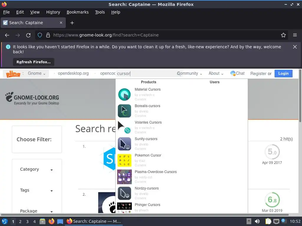Click the Chat icon link
This screenshot has height=226, width=302.
[x=237, y=73]
